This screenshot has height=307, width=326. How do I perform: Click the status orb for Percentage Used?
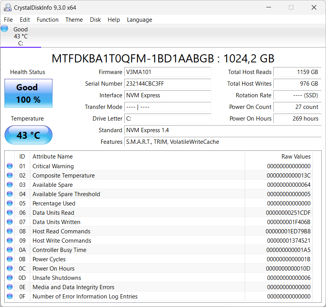pyautogui.click(x=10, y=204)
